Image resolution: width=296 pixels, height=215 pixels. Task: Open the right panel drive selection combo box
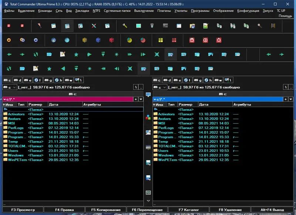tap(160, 87)
